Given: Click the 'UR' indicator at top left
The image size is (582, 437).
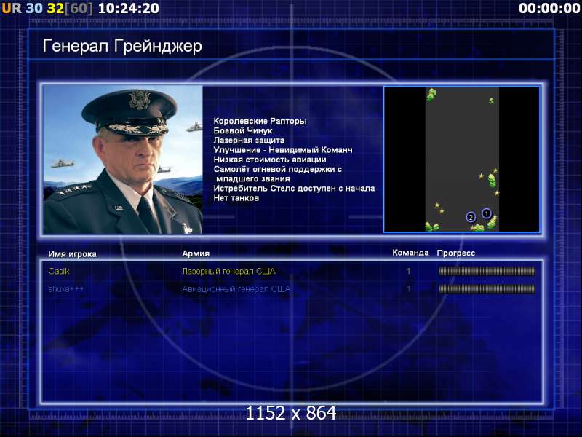Looking at the screenshot, I should point(12,8).
